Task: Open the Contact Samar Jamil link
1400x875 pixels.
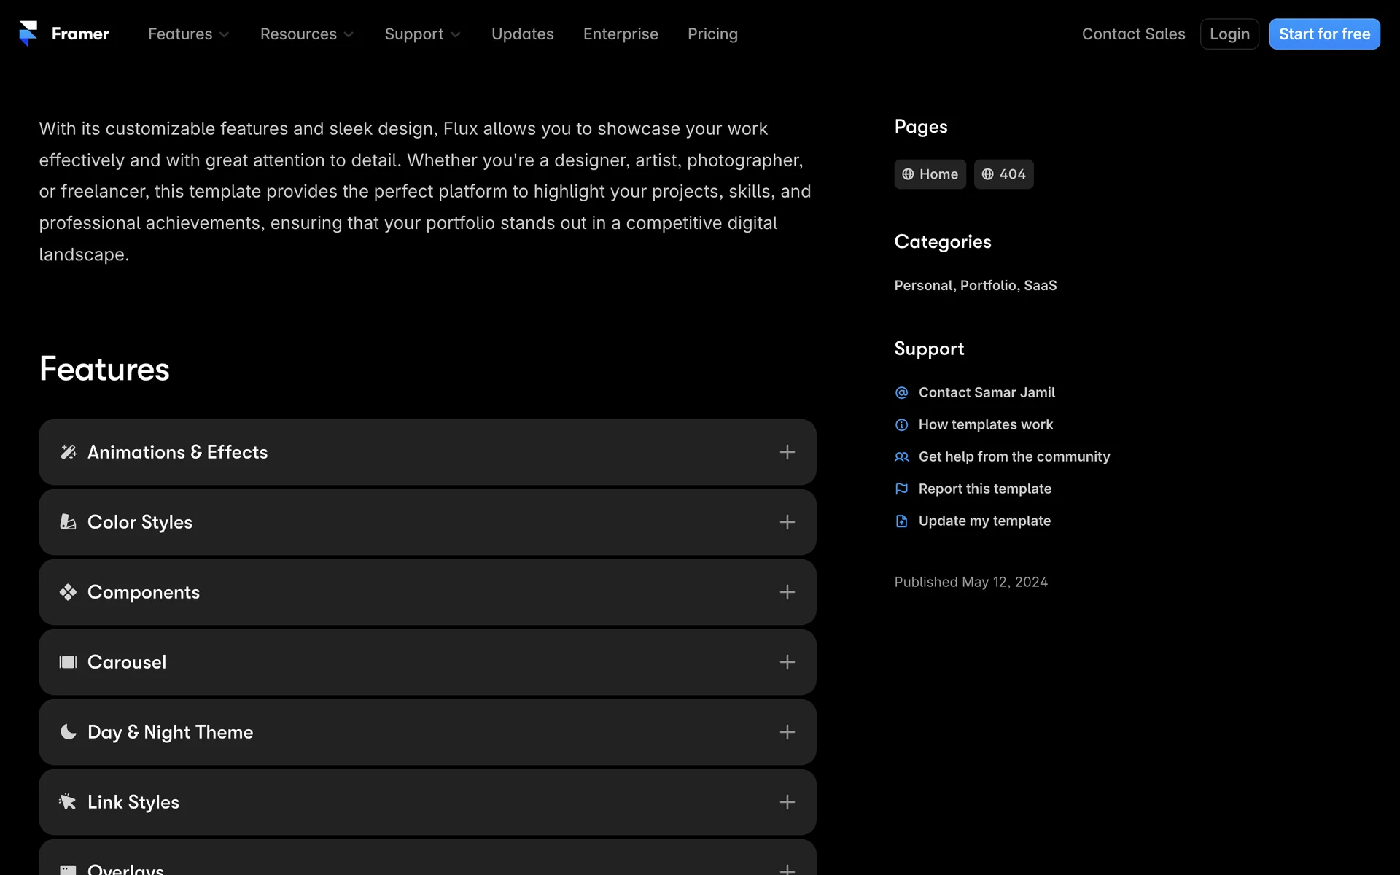Action: [x=986, y=392]
